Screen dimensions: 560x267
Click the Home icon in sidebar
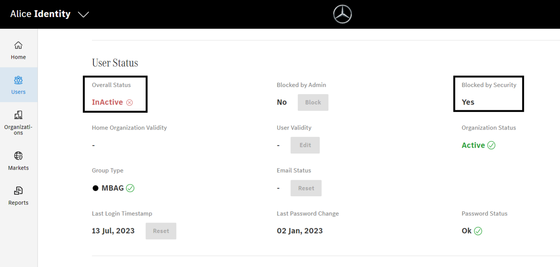[18, 45]
